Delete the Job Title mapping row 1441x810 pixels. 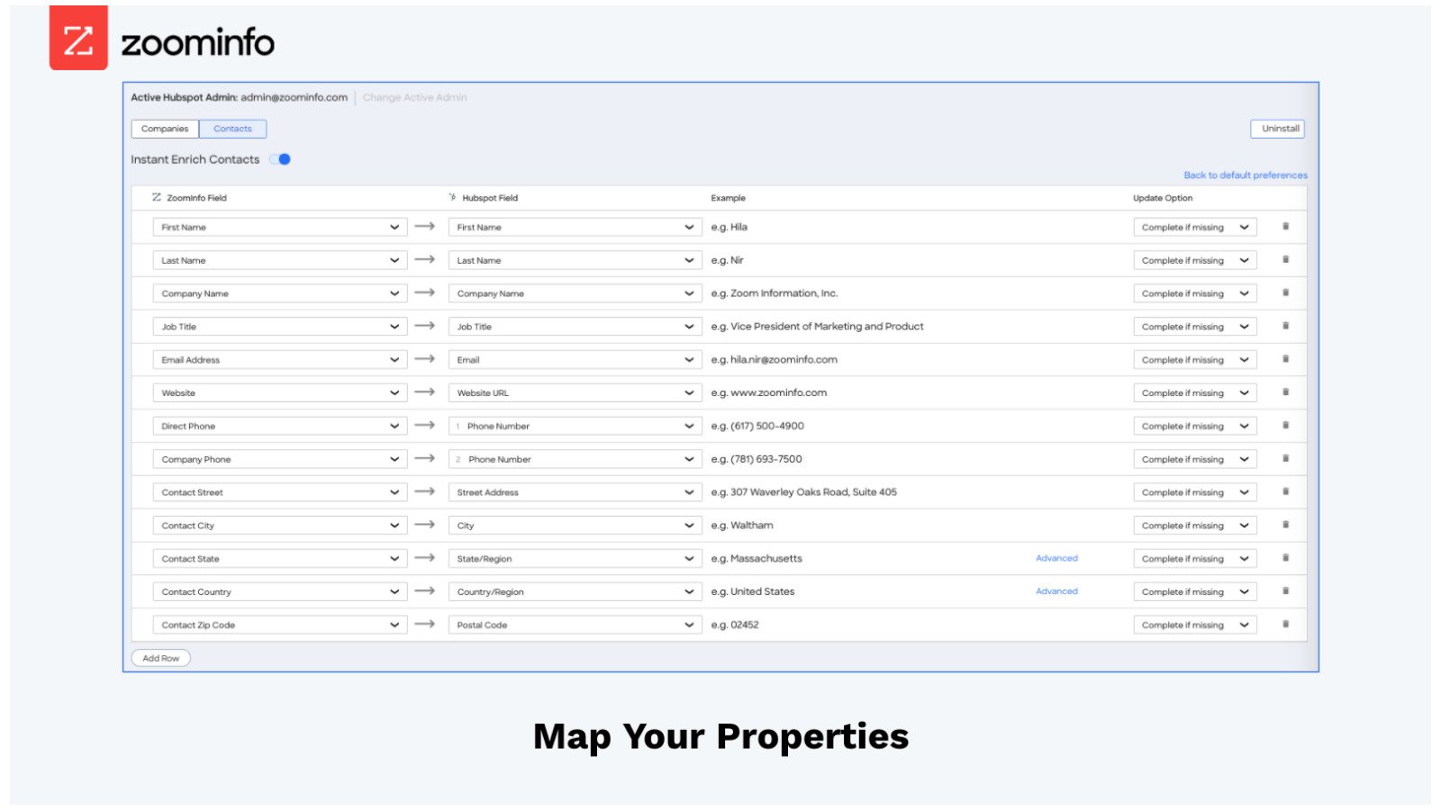click(x=1285, y=326)
